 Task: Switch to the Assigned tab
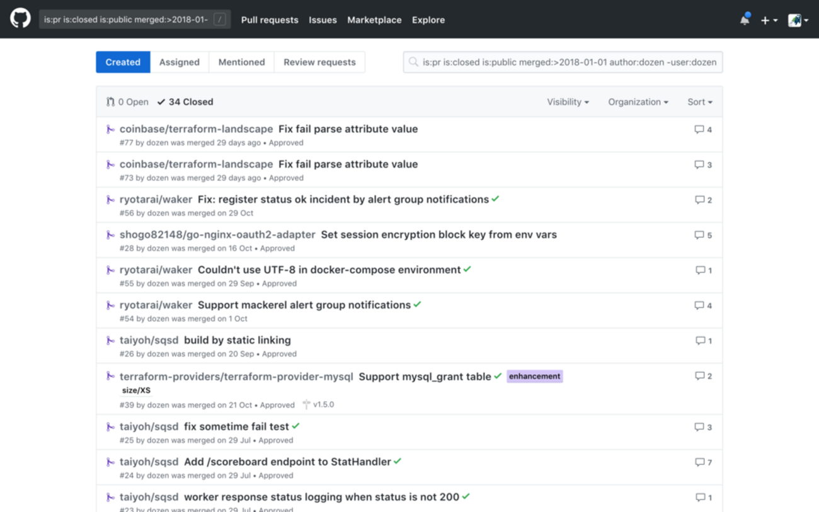(179, 62)
